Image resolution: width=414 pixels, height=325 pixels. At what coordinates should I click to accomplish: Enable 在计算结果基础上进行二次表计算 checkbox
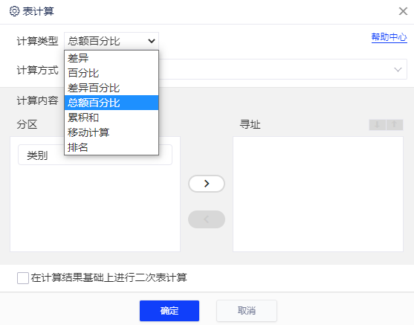pos(23,278)
